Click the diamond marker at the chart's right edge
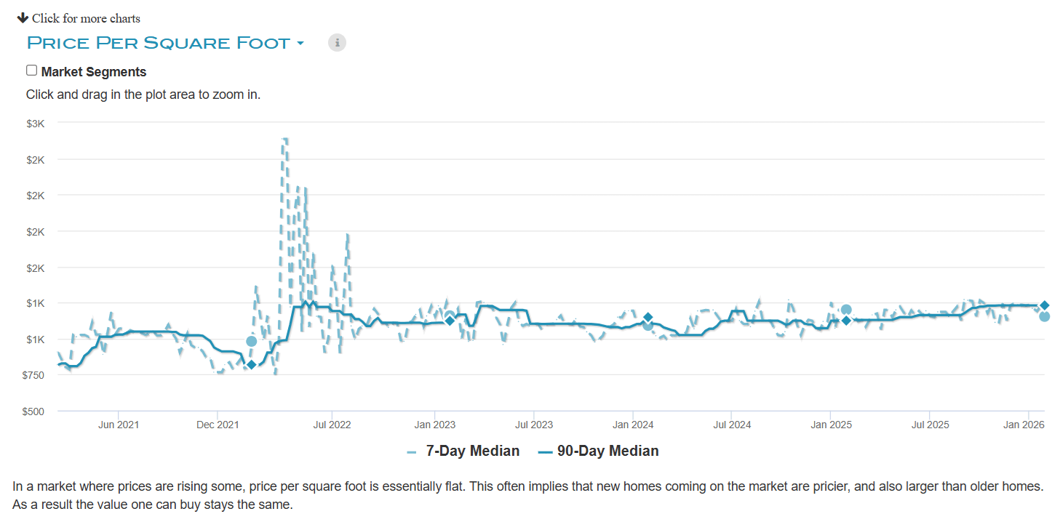This screenshot has width=1060, height=522. (1044, 305)
